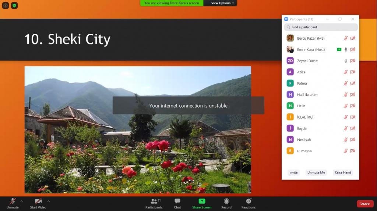The image size is (377, 211).
Task: Expand the audio options arrow beside Unmute
Action: pyautogui.click(x=21, y=201)
